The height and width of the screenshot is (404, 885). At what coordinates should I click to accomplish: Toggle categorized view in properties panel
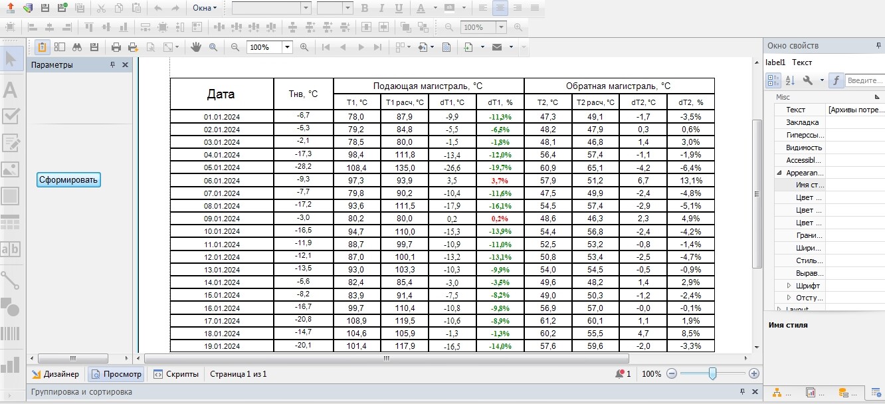click(773, 80)
